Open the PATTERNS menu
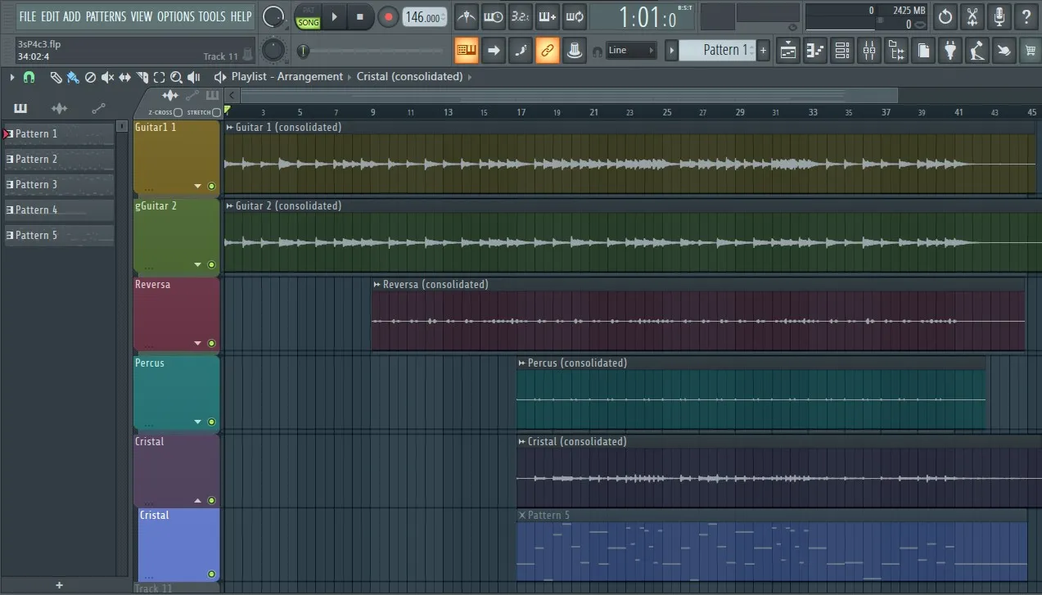Image resolution: width=1042 pixels, height=595 pixels. [x=106, y=16]
